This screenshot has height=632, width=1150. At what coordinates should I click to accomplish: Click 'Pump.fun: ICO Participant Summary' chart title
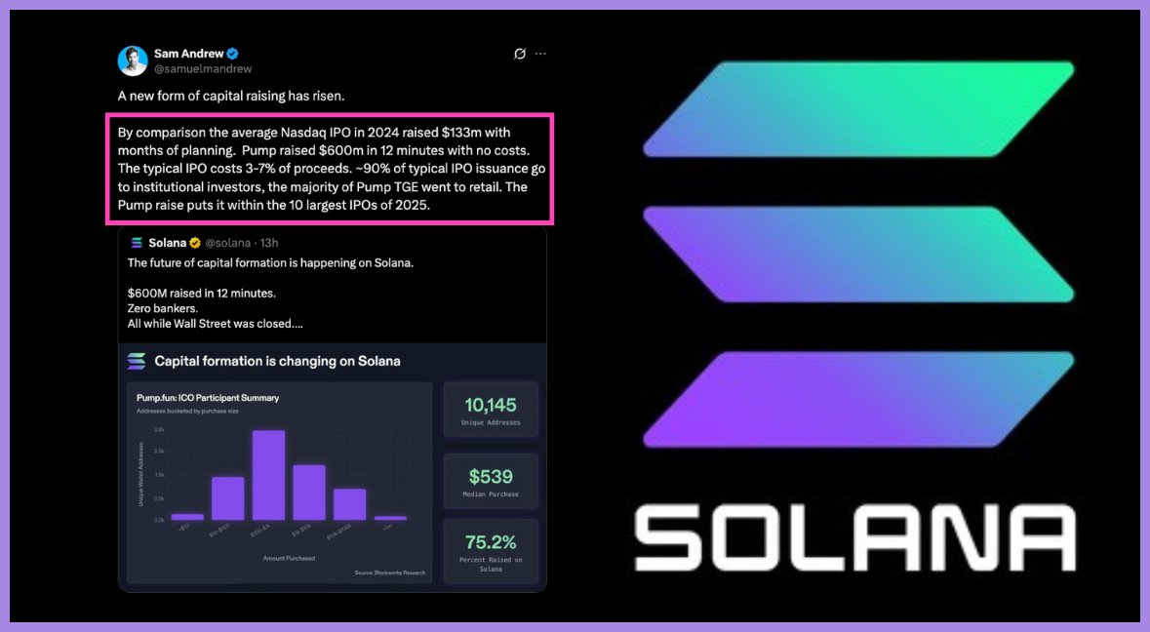(208, 398)
